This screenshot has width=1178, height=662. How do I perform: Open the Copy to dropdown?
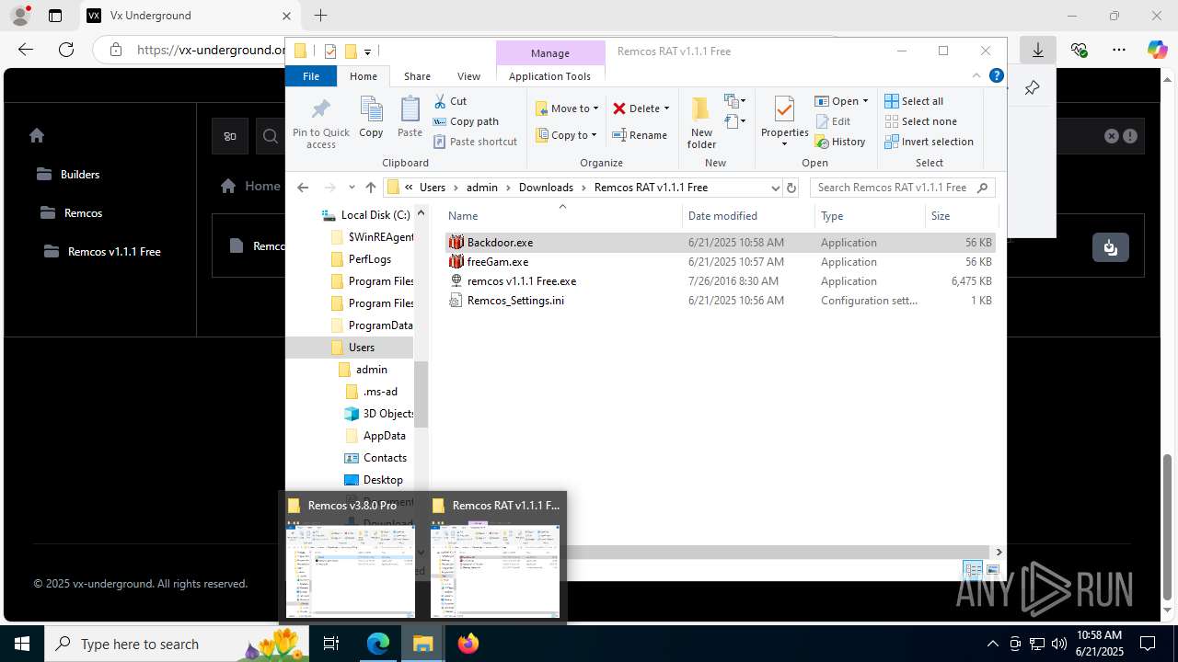pyautogui.click(x=567, y=135)
